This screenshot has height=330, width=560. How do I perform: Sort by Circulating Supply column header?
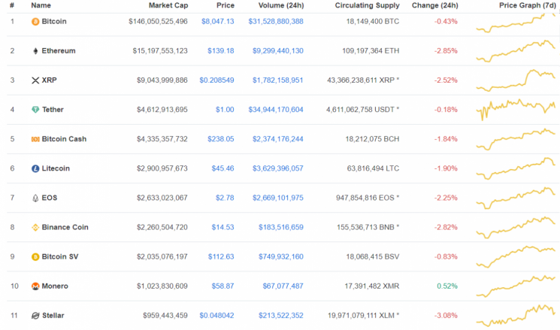pyautogui.click(x=367, y=5)
